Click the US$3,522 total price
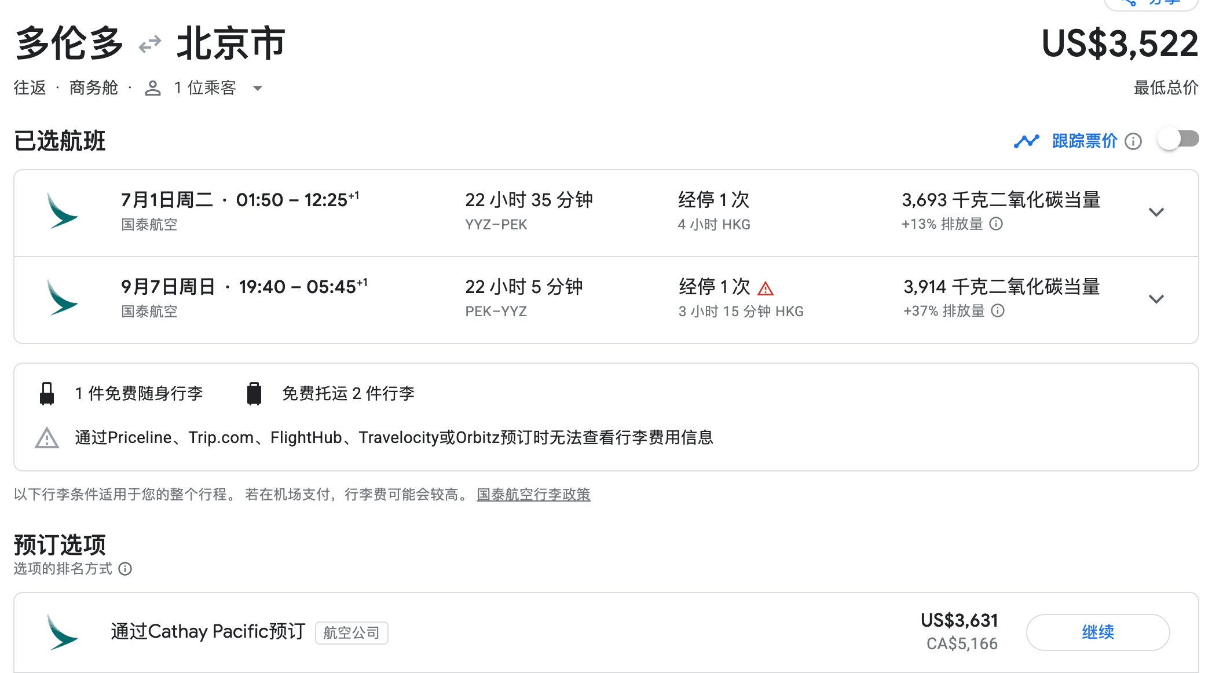1223x673 pixels. (x=1120, y=44)
